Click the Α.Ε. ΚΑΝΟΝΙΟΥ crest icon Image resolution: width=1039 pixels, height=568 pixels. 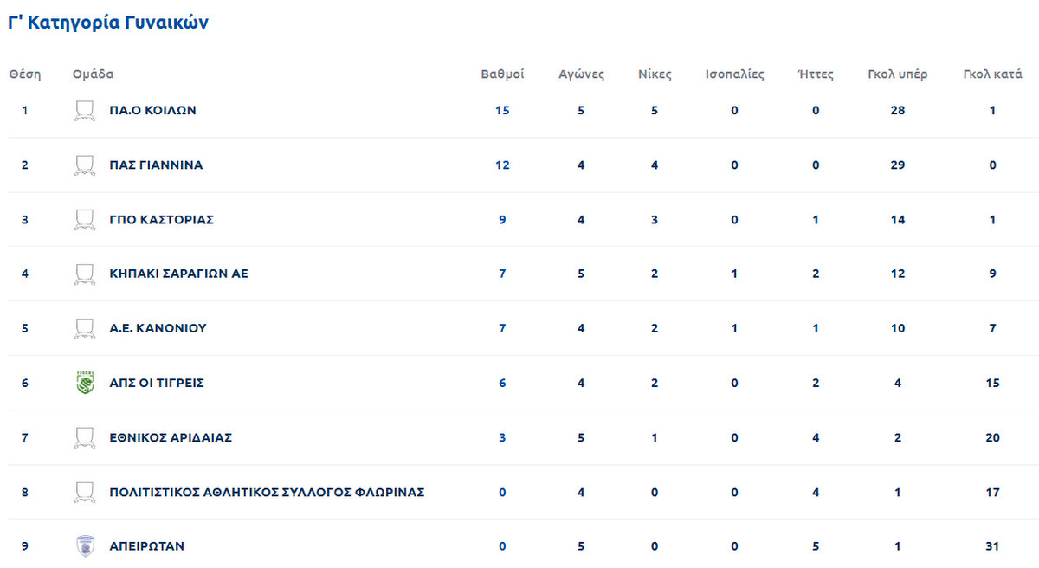(x=84, y=329)
